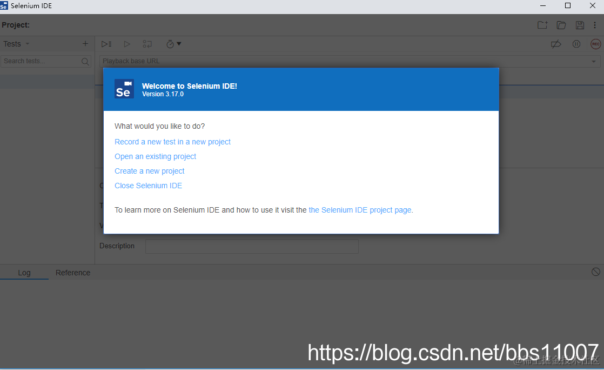
Task: Click Record a new test in a new project
Action: point(172,142)
